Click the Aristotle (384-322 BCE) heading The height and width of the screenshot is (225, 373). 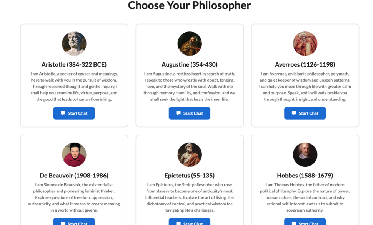pos(74,64)
